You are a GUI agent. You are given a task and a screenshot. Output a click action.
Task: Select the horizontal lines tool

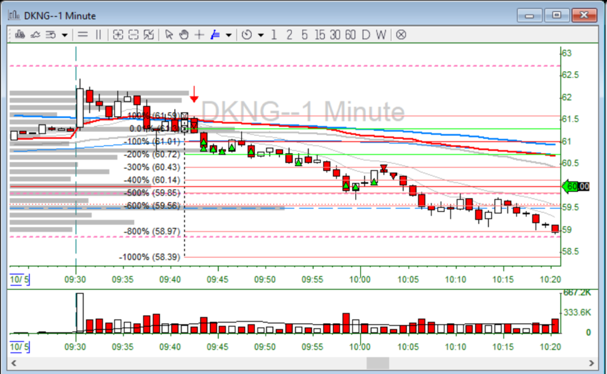coord(83,35)
